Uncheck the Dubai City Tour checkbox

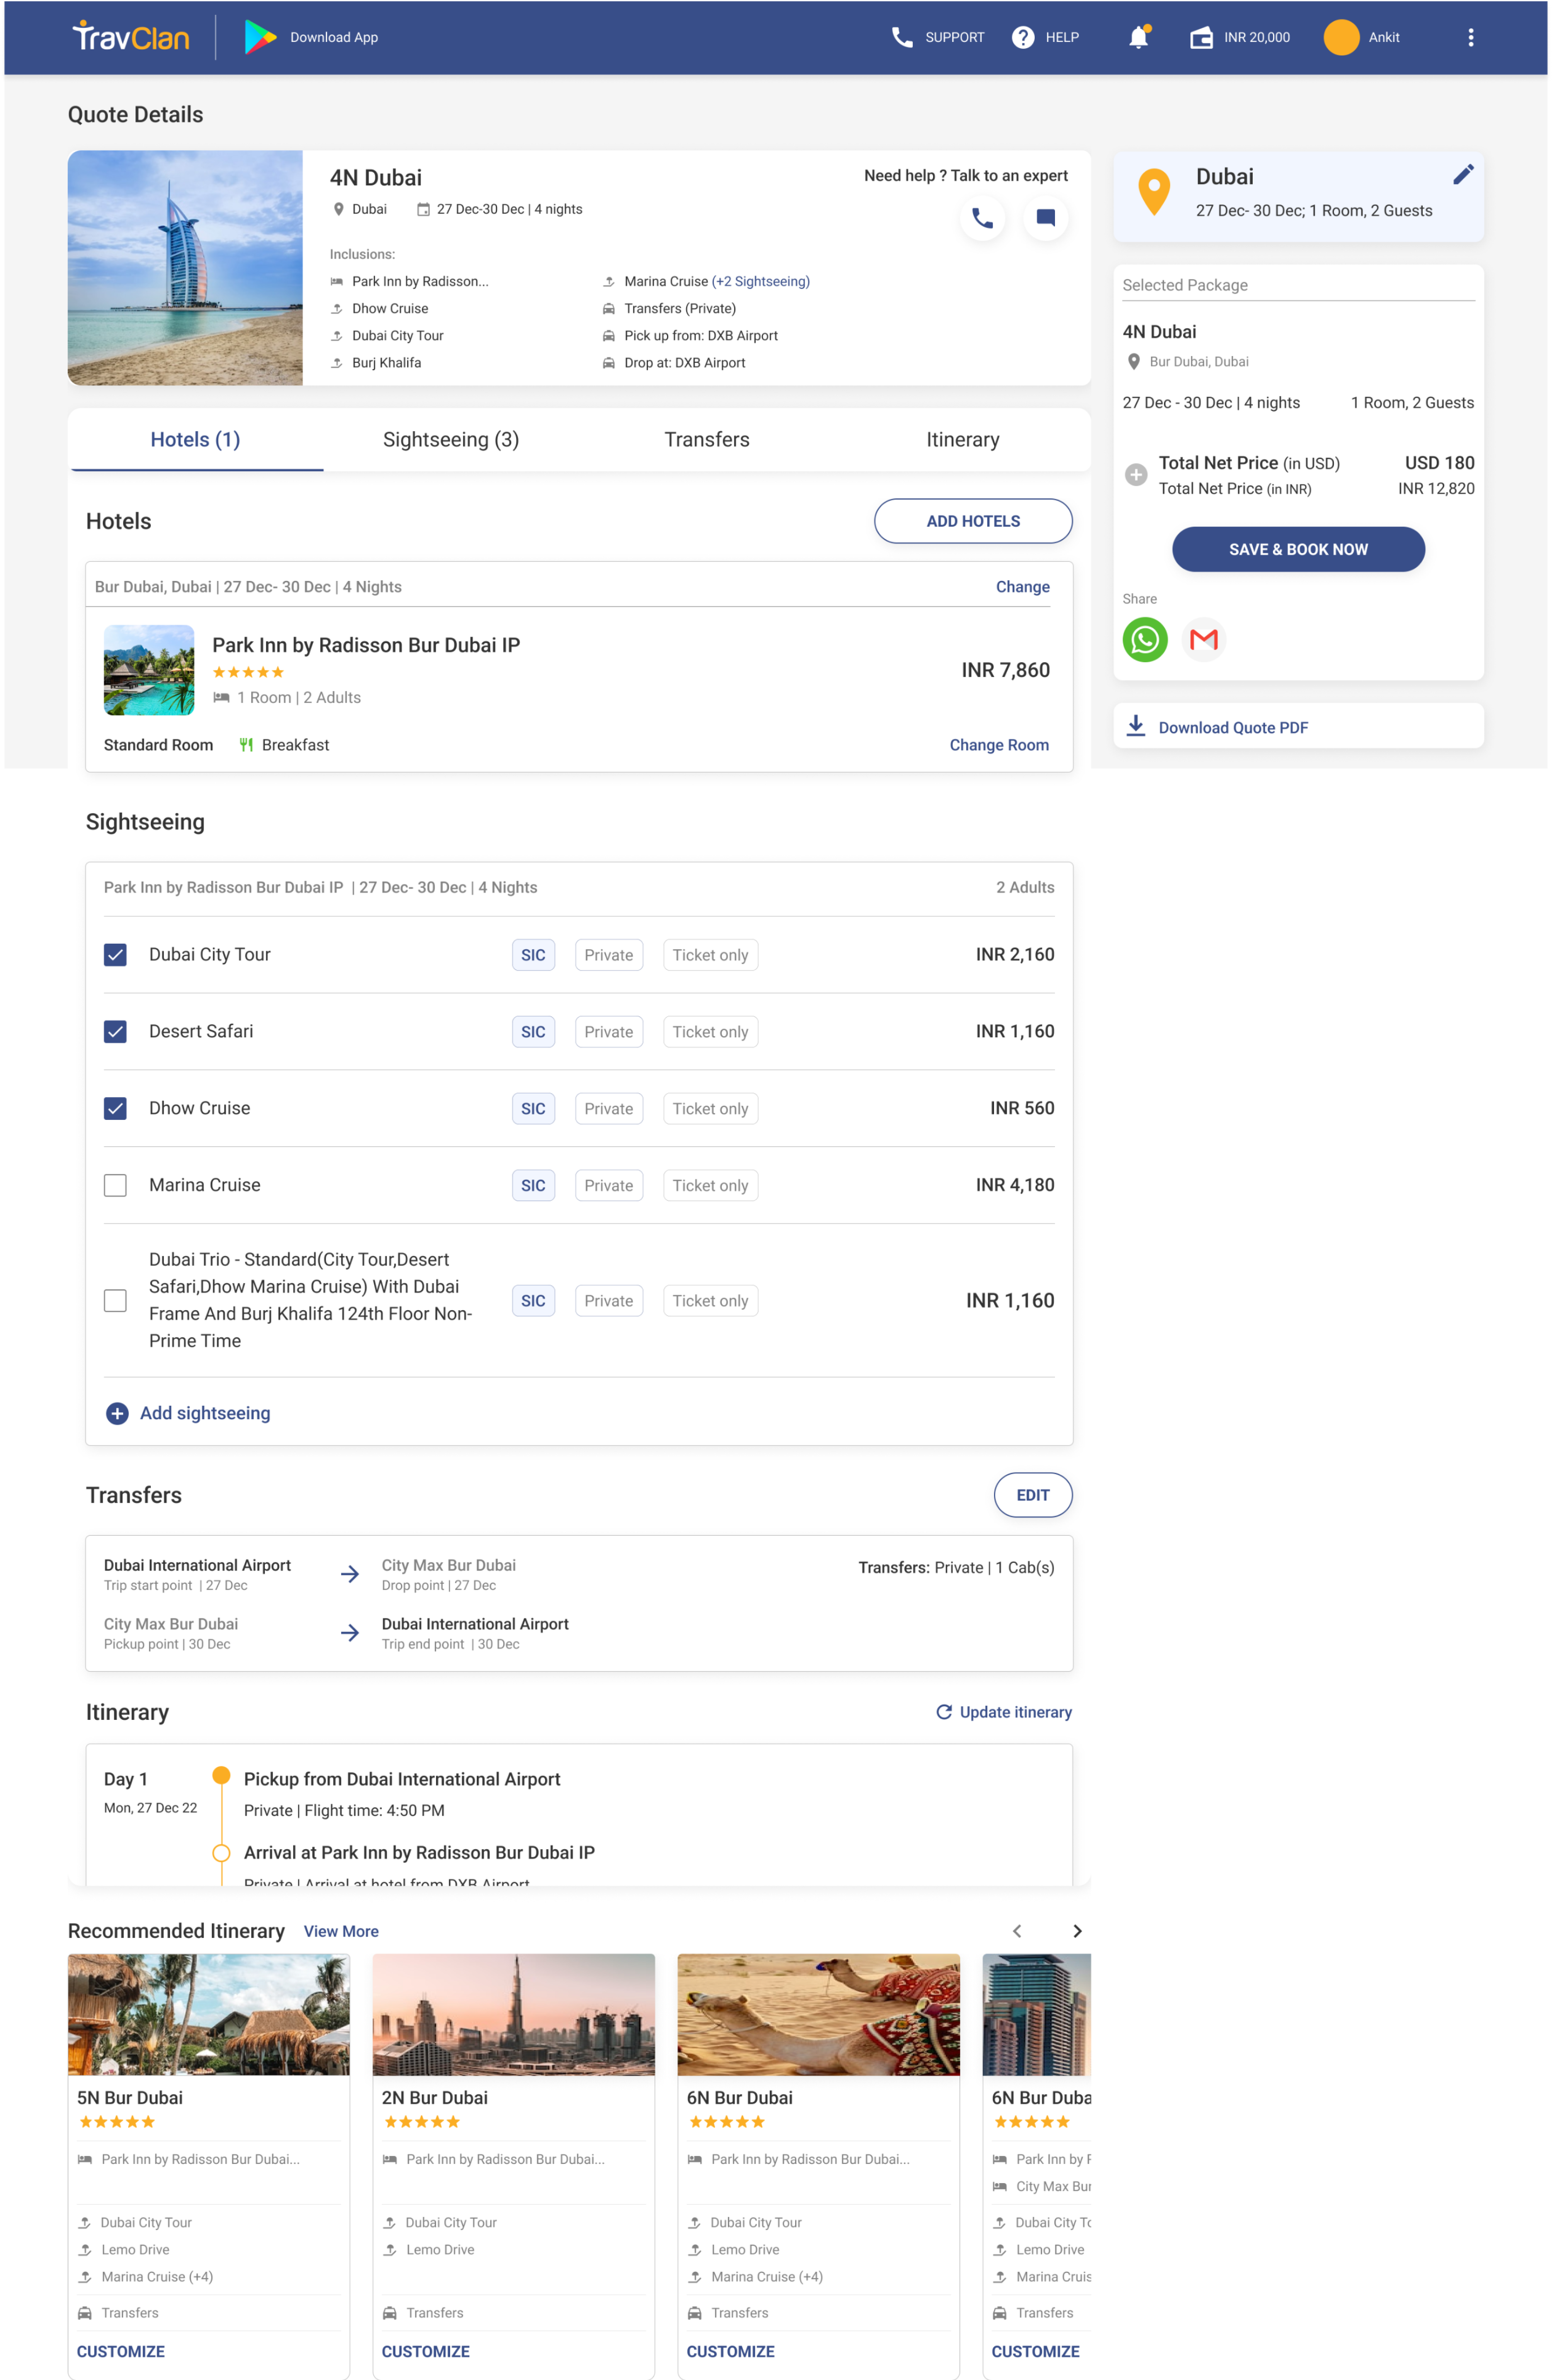coord(115,955)
